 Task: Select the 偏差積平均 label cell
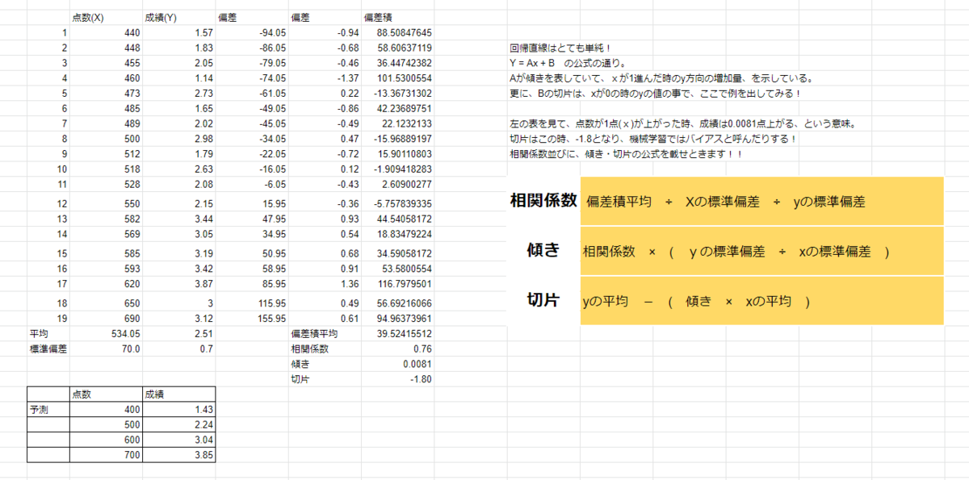click(x=325, y=333)
